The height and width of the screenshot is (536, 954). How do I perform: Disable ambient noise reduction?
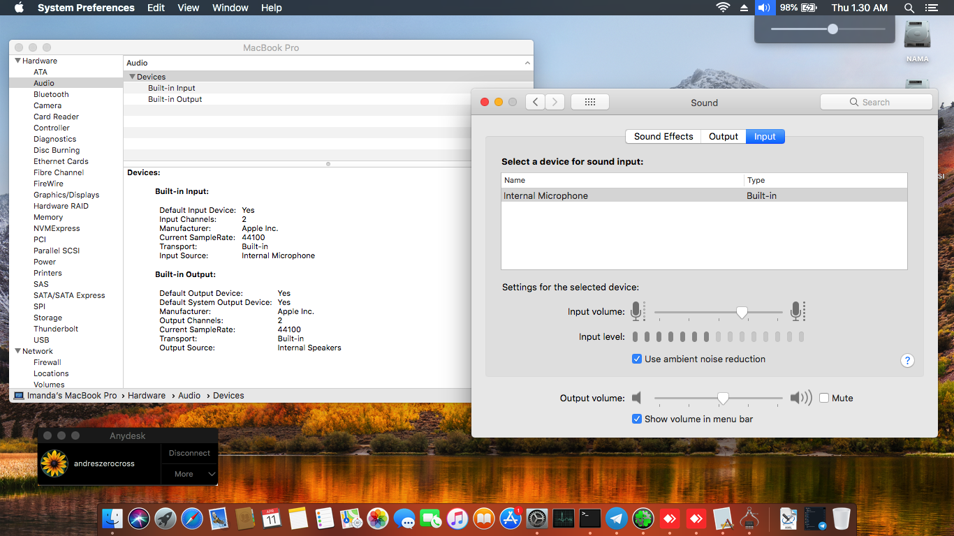coord(637,359)
